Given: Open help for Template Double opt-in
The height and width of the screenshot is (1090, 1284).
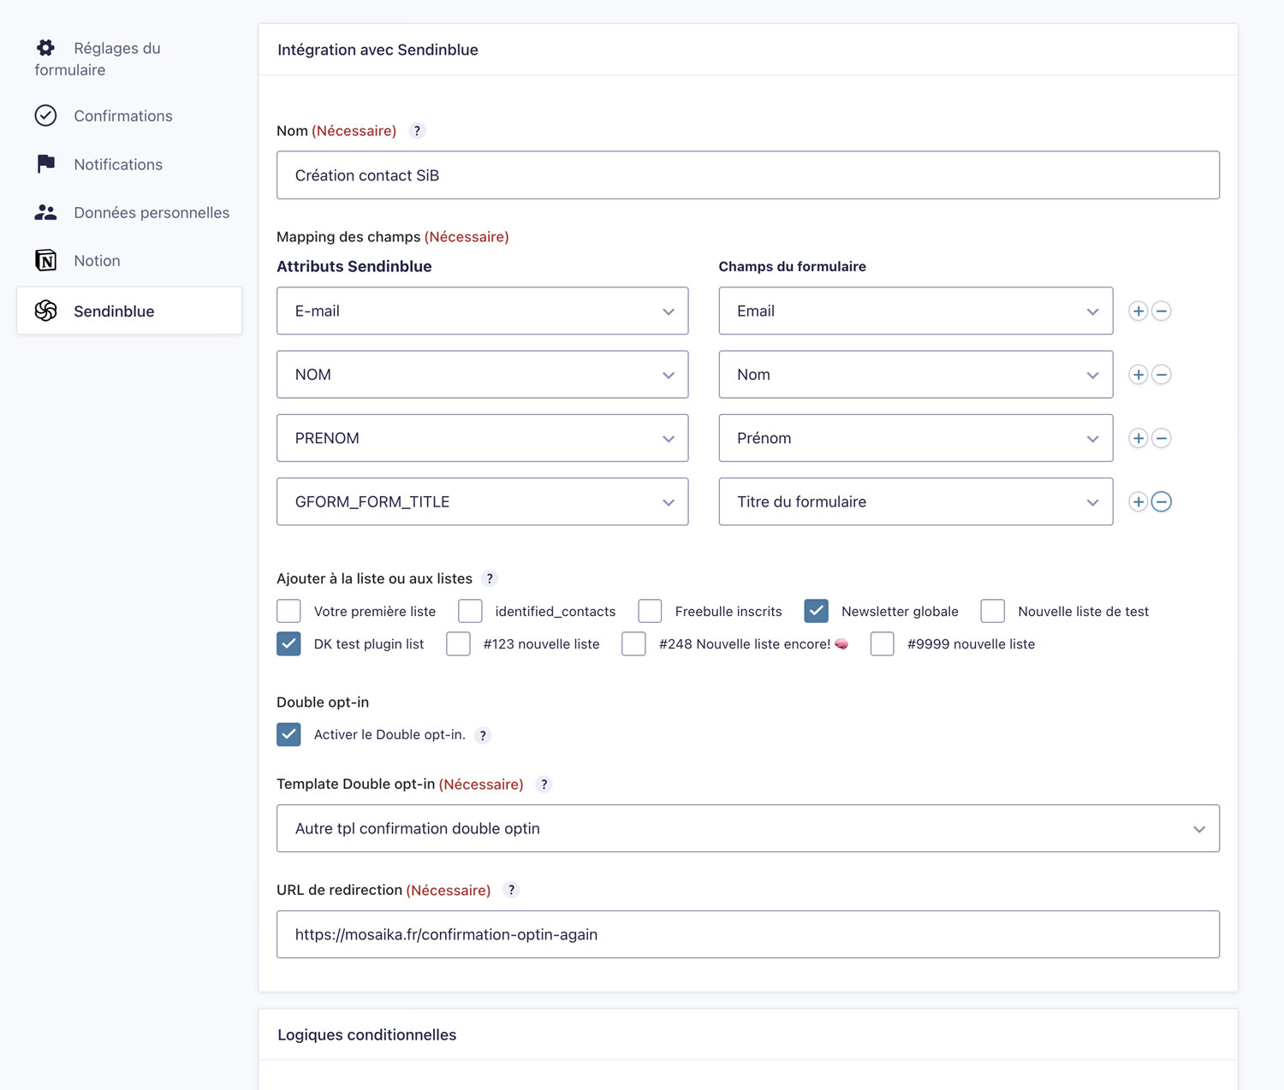Looking at the screenshot, I should click(x=544, y=784).
